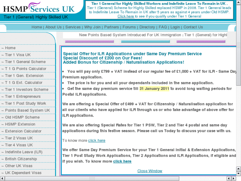Click the HSMP Services UK logo

click(39, 8)
